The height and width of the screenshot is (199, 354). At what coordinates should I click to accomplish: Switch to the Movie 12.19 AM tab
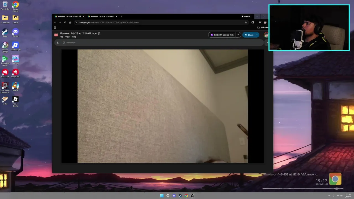[68, 17]
